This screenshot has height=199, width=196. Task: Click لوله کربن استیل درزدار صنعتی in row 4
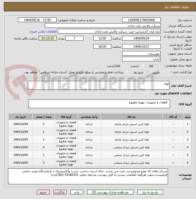[131, 147]
